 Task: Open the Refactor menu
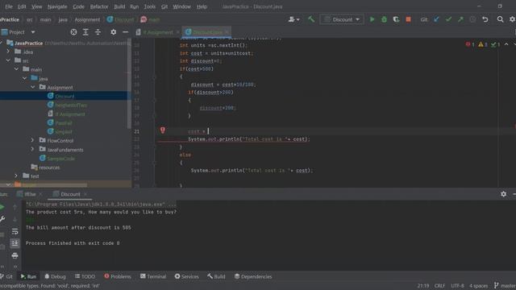point(99,6)
